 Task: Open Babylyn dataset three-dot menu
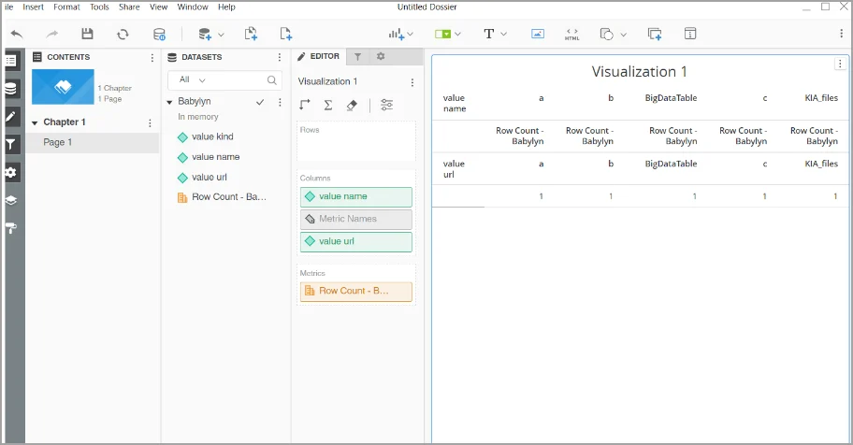(x=280, y=102)
